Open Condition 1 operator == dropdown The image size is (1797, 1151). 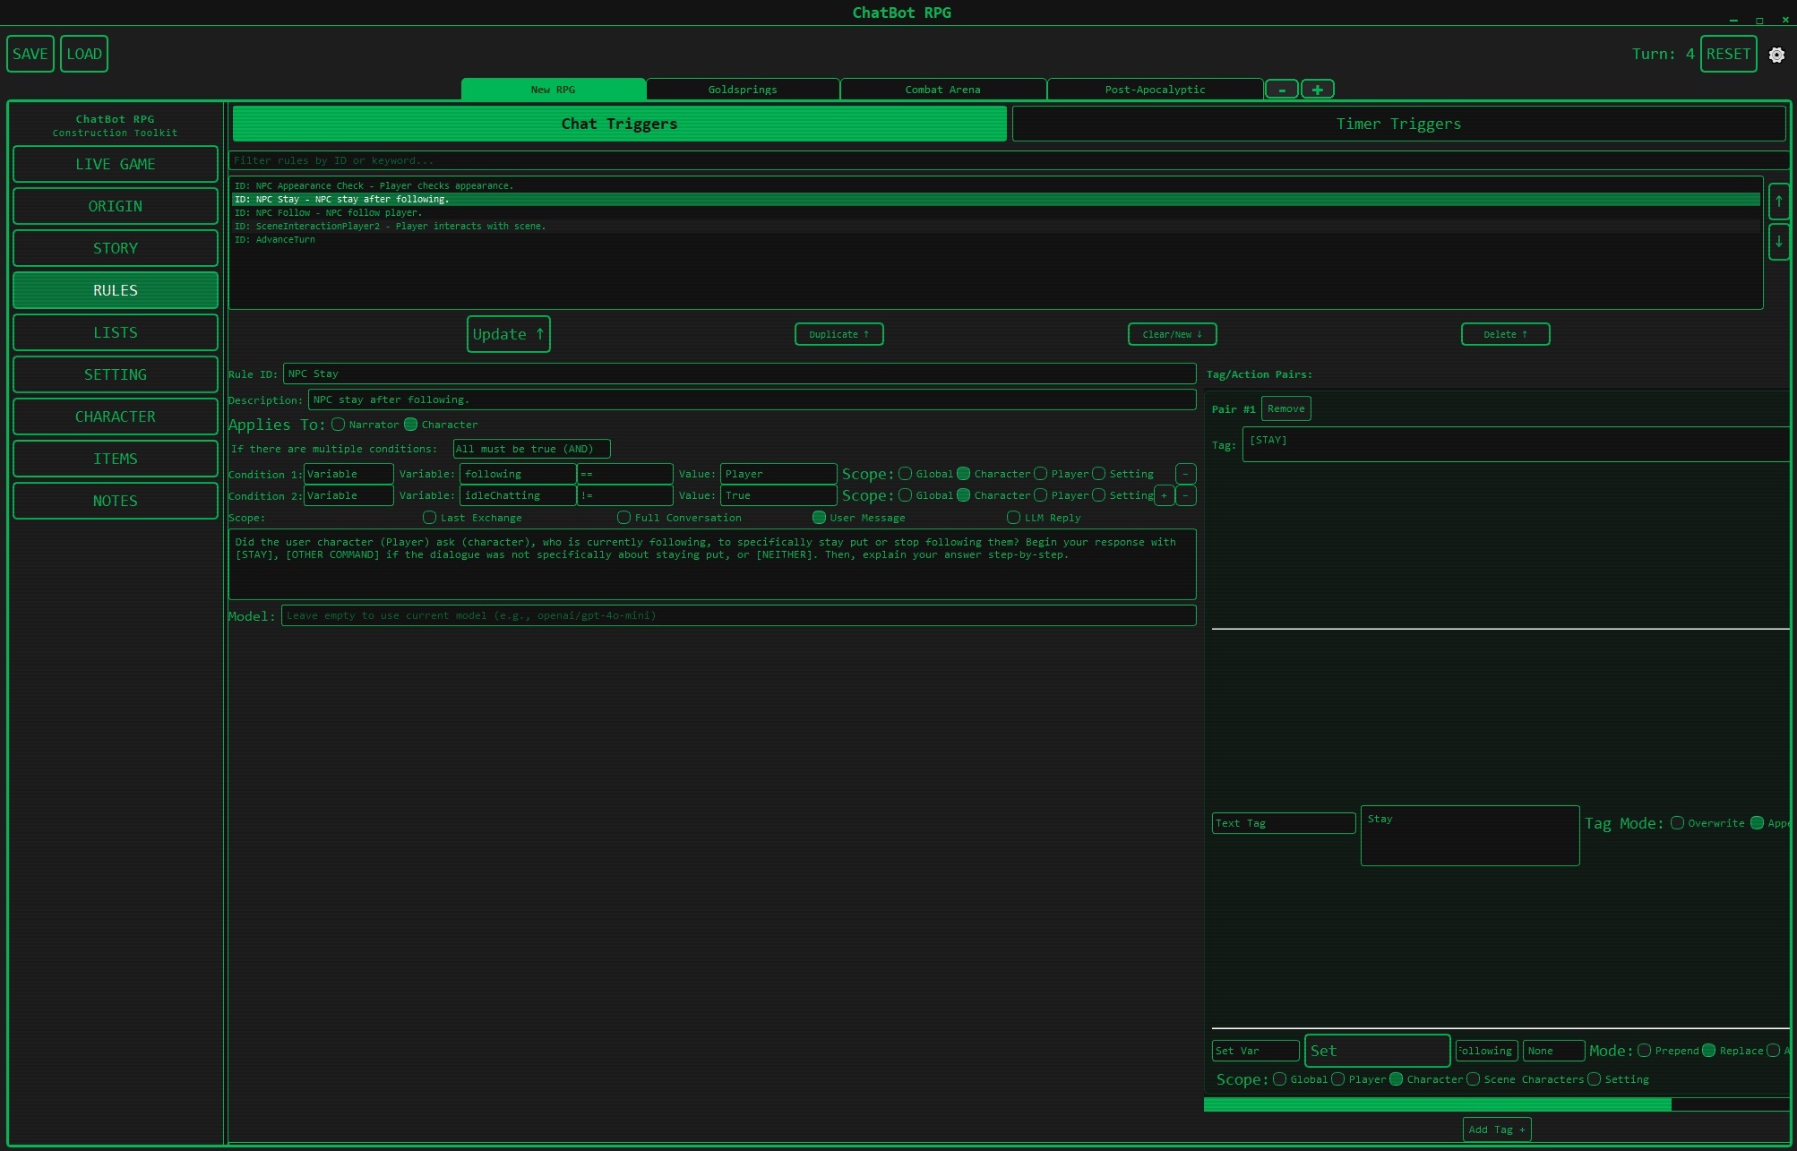click(x=624, y=474)
